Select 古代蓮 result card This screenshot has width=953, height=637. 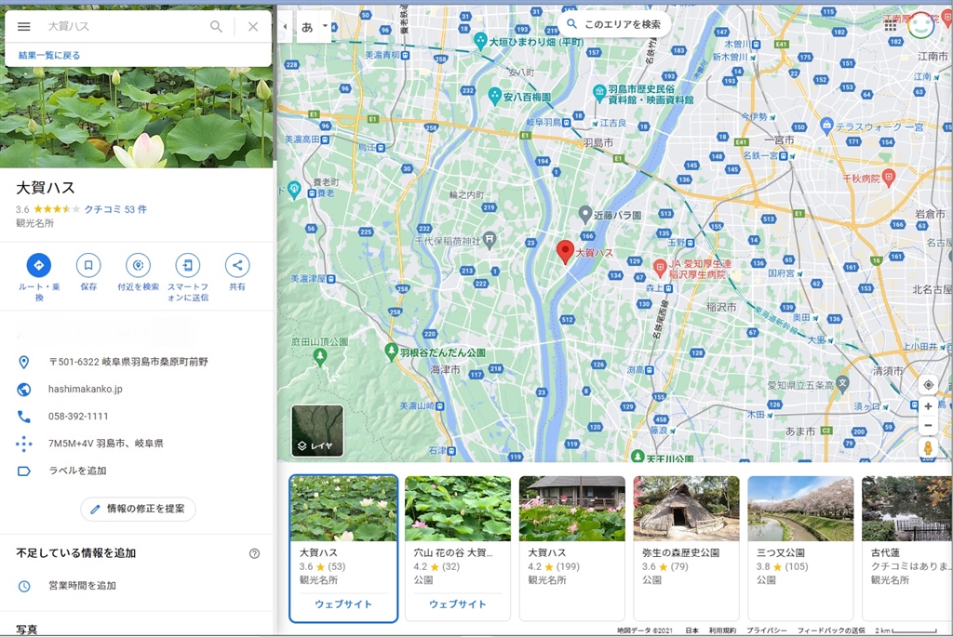tap(906, 549)
